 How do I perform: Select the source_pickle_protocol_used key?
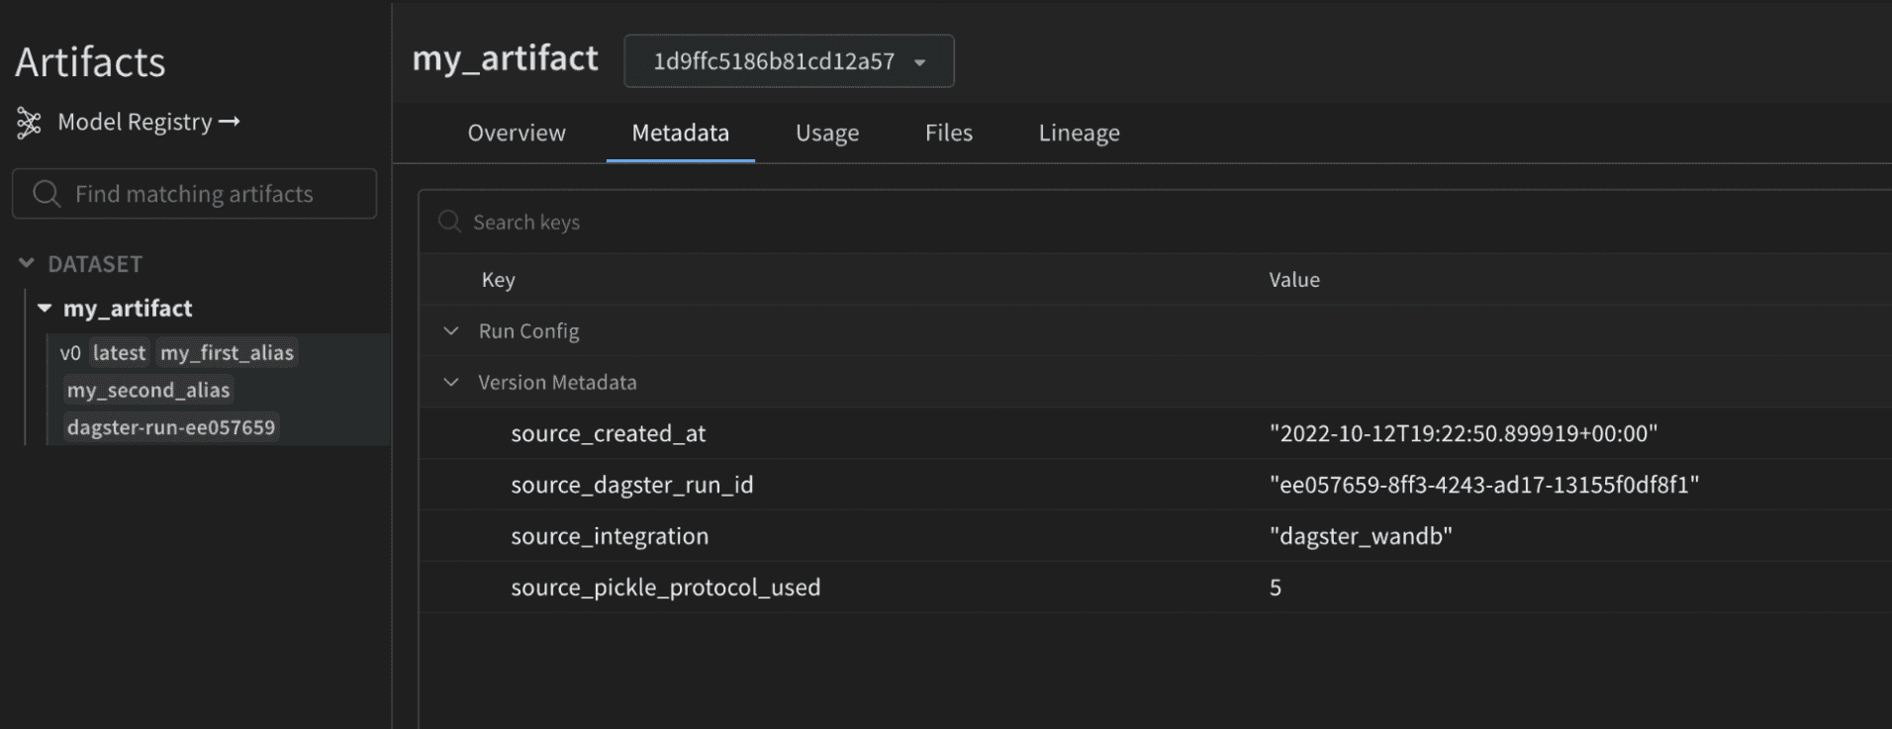666,588
